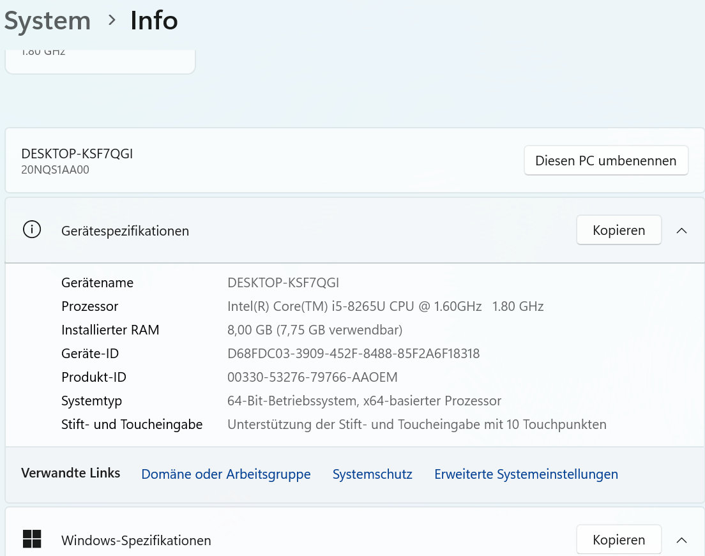Collapse the Windows-Spezifikationen section chevron

click(681, 540)
